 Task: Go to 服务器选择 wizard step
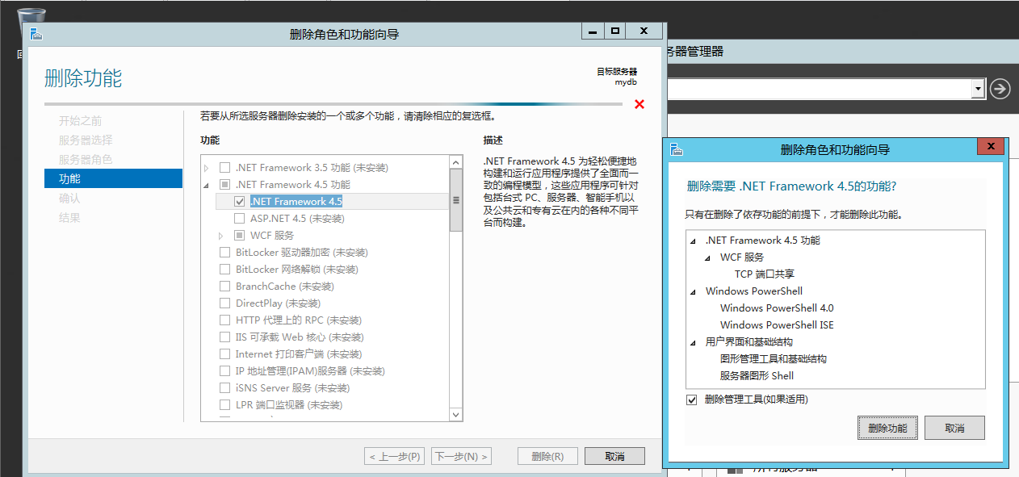point(86,140)
